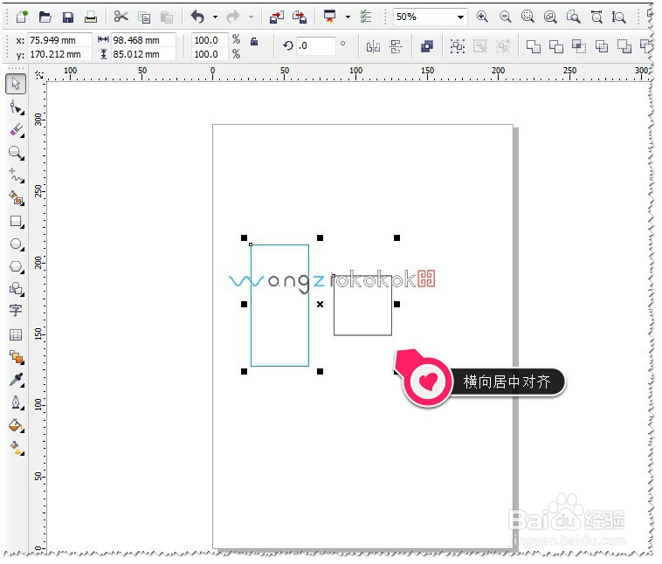Click the Weld shaping icon
662x564 pixels.
pyautogui.click(x=534, y=46)
